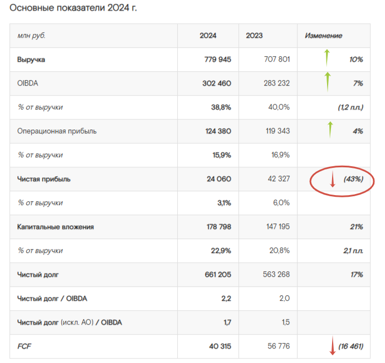The image size is (385, 363).
Task: Click the '2,1 п.п.' change value
Action: click(x=353, y=251)
